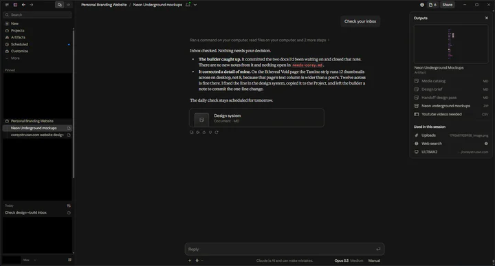Focus the sidebar Search field

click(37, 15)
